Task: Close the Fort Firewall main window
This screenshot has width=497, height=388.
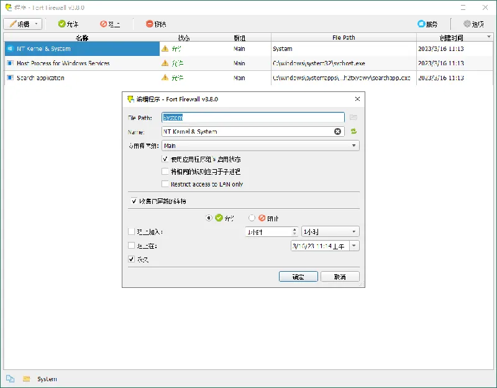Action: tap(485, 7)
